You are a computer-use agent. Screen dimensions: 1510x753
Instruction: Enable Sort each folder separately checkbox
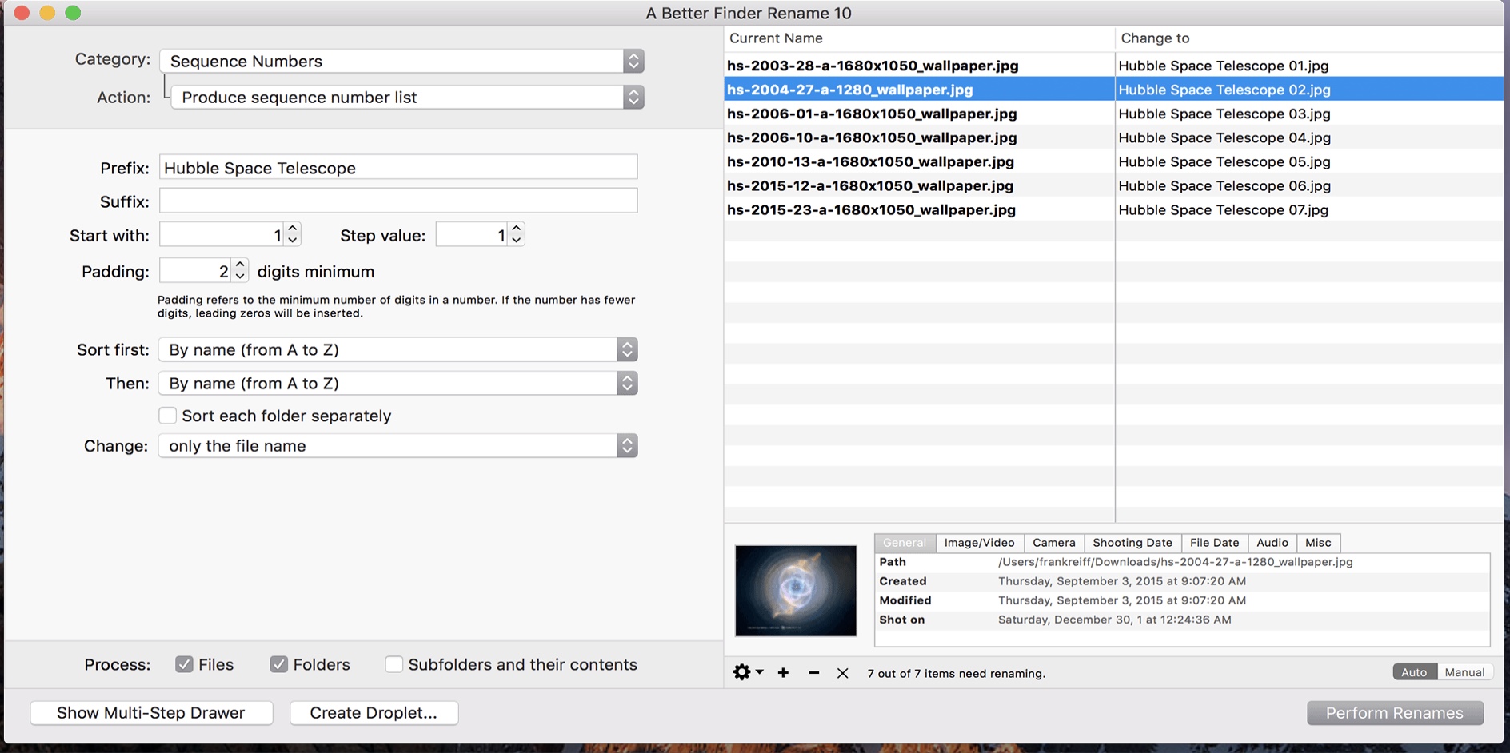(x=167, y=416)
